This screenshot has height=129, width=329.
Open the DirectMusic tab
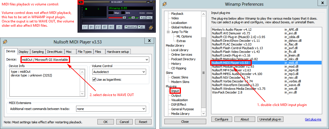[55, 52]
